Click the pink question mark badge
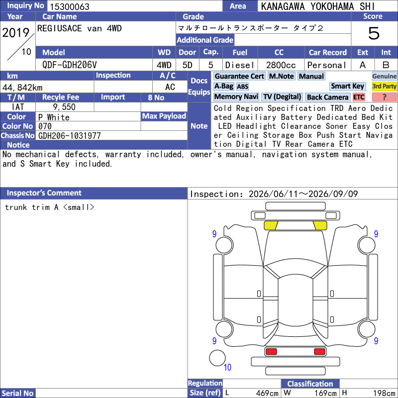Image resolution: width=398 pixels, height=398 pixels. pyautogui.click(x=384, y=97)
